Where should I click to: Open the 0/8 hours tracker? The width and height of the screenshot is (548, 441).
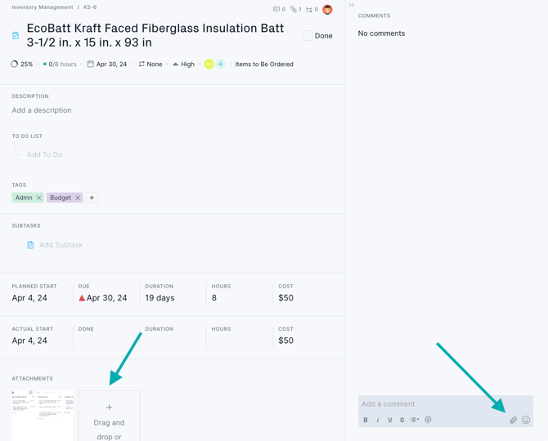coord(60,65)
